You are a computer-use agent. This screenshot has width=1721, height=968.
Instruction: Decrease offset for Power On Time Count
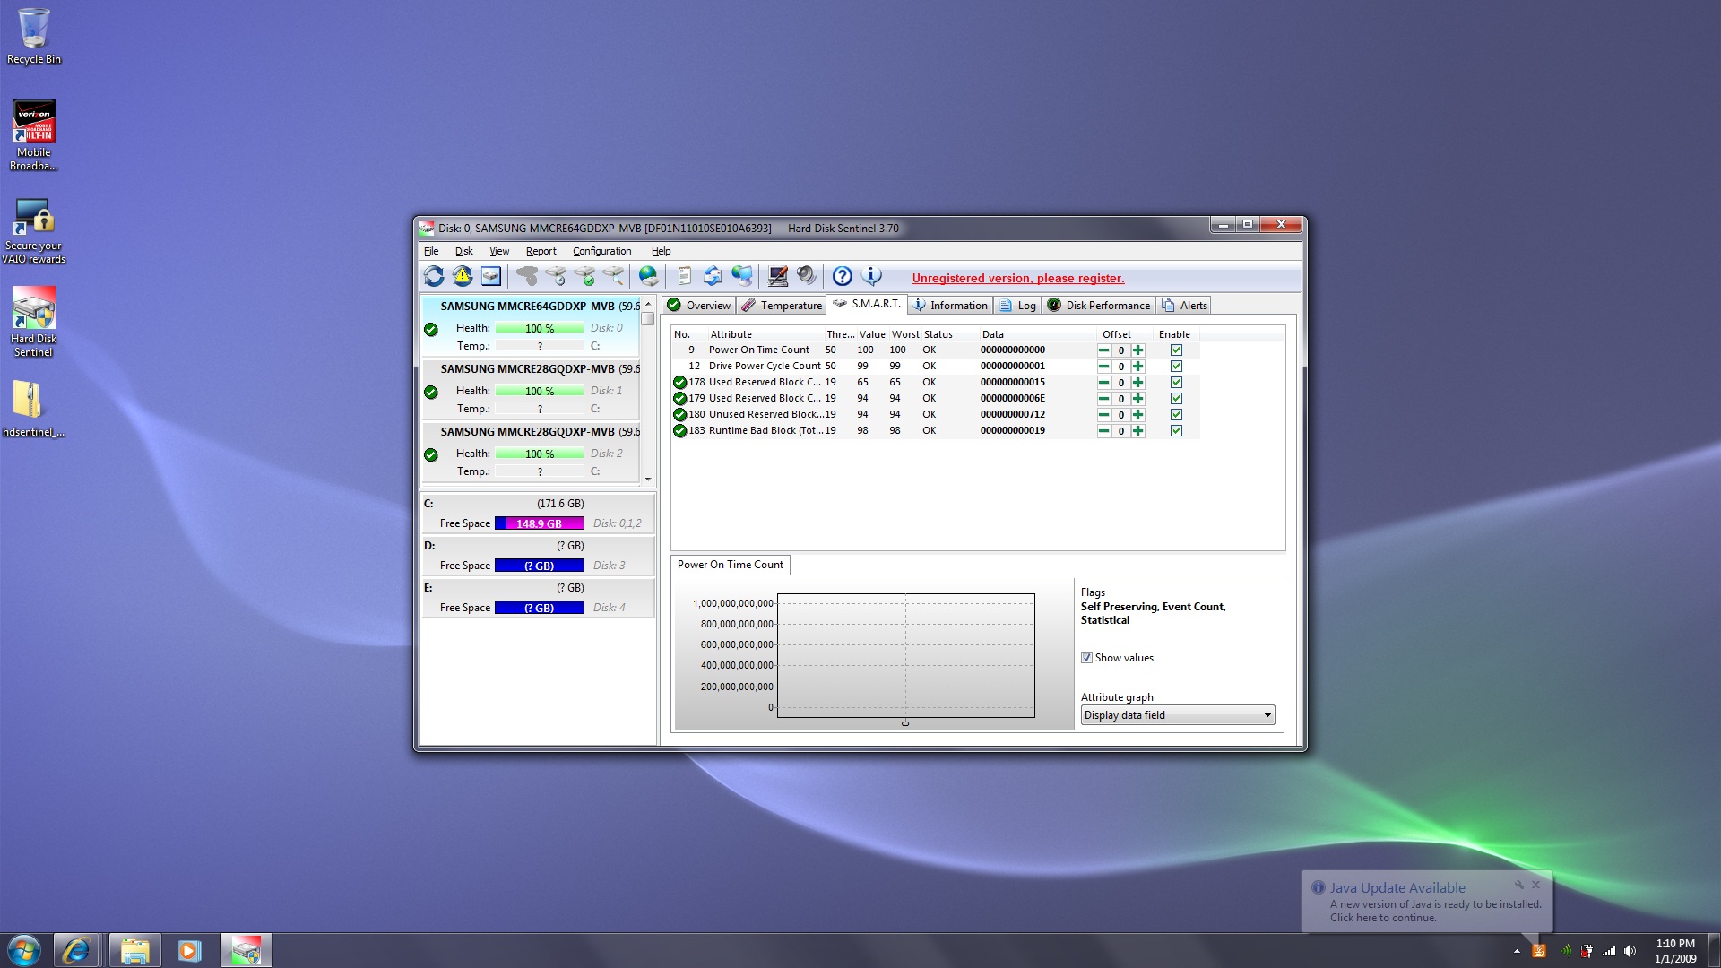(1104, 350)
